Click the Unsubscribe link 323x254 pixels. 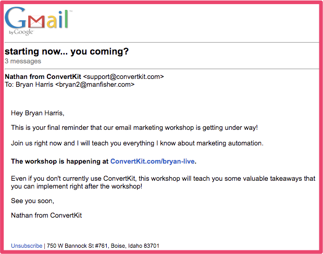coord(27,246)
